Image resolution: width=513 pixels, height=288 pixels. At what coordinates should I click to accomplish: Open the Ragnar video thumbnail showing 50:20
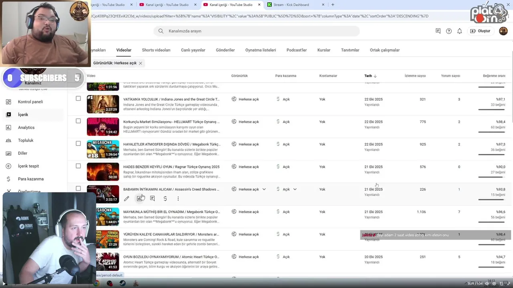pyautogui.click(x=103, y=172)
